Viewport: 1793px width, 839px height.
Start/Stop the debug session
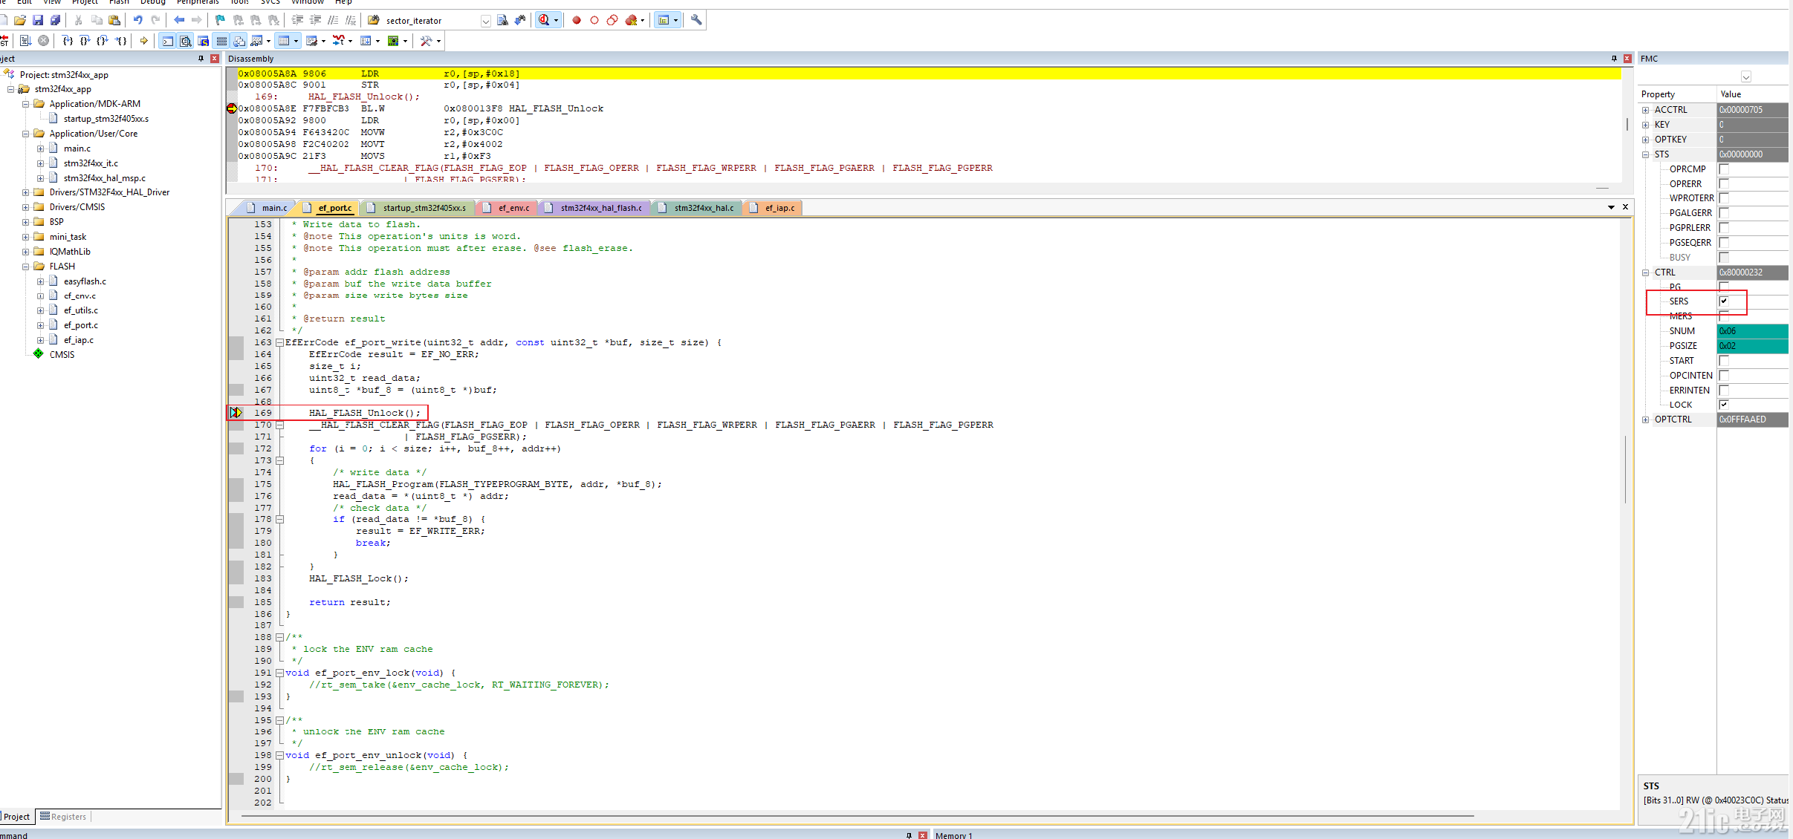pyautogui.click(x=543, y=20)
